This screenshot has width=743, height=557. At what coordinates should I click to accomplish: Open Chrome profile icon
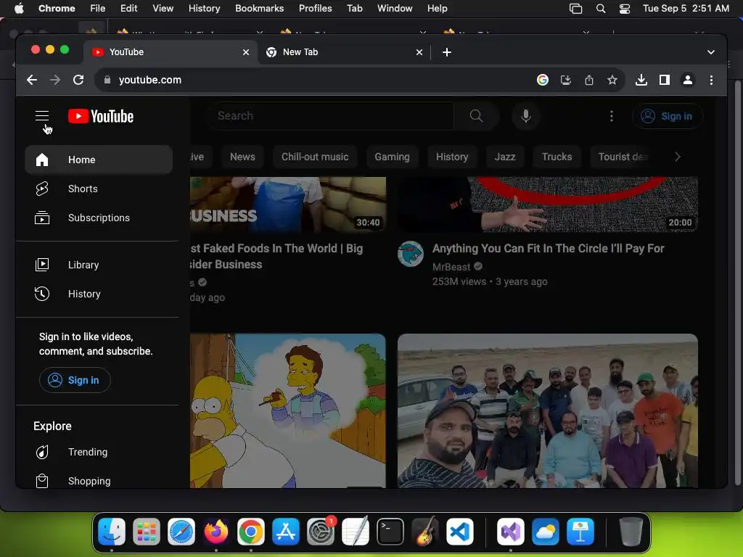688,80
